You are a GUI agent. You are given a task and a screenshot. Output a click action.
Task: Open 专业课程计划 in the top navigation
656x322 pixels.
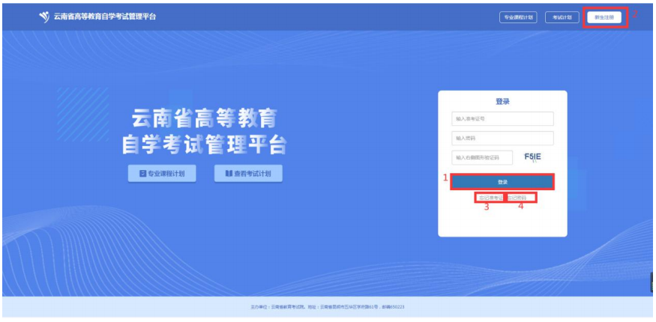(518, 17)
